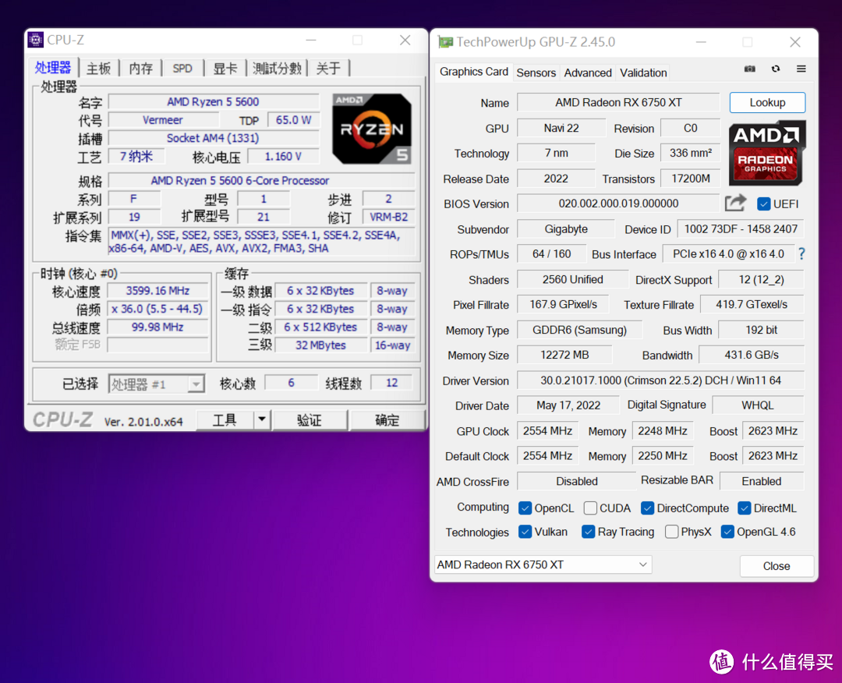The image size is (842, 683).
Task: Click the GPU-Z title bar app icon
Action: point(445,42)
